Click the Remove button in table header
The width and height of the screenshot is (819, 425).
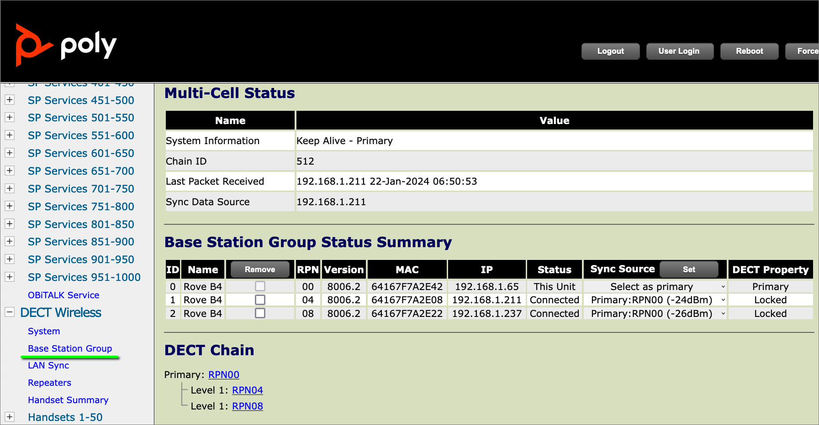pos(260,270)
